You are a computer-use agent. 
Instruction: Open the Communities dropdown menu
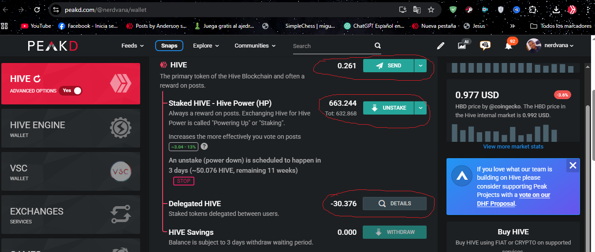click(x=255, y=46)
